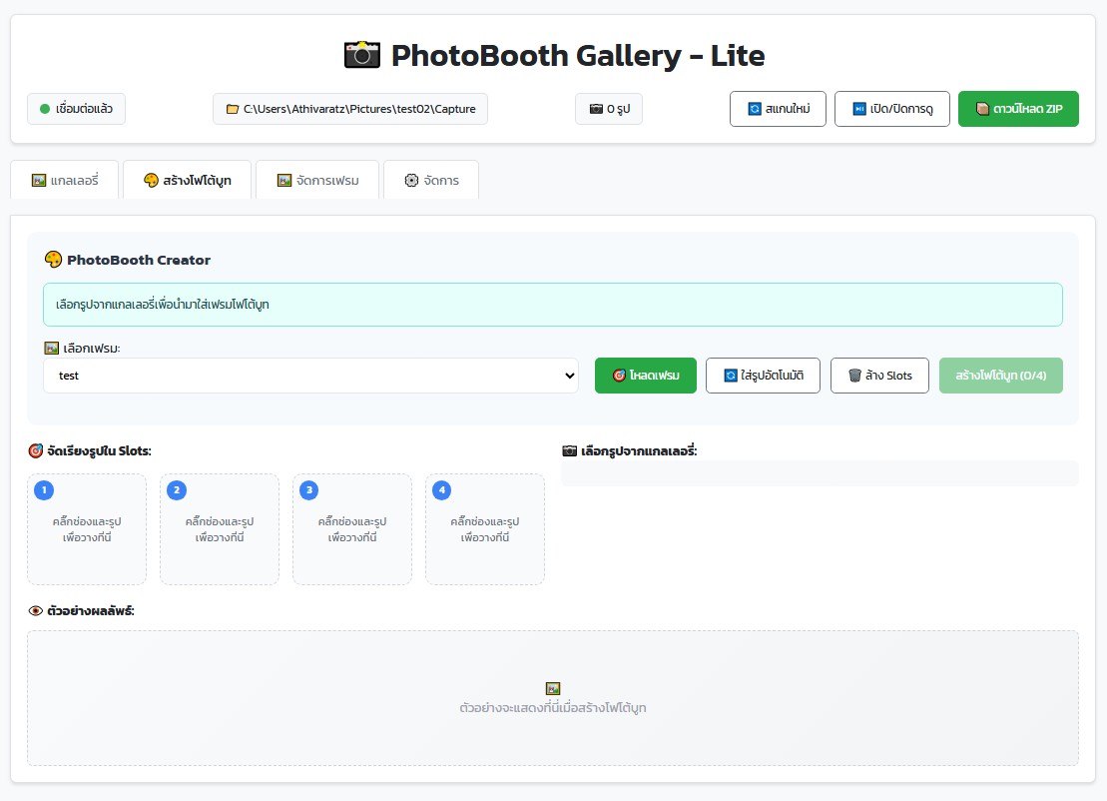The width and height of the screenshot is (1107, 801).
Task: Click the C:\Users\Athivaratz path box
Action: 350,109
